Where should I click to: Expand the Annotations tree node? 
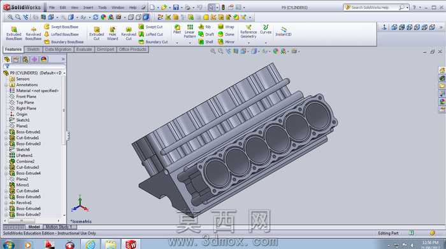tap(6, 84)
